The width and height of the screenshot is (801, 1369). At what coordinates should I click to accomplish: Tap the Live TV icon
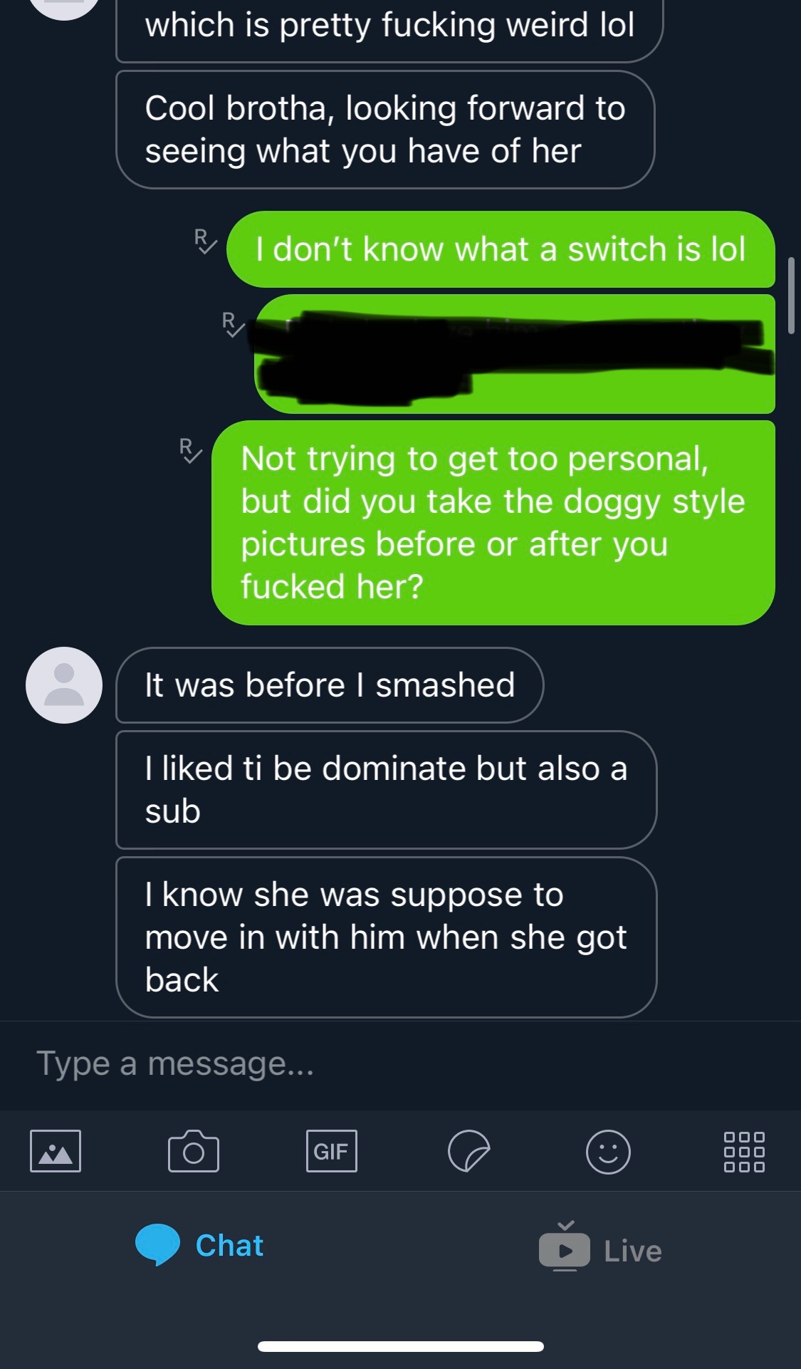pyautogui.click(x=564, y=1247)
